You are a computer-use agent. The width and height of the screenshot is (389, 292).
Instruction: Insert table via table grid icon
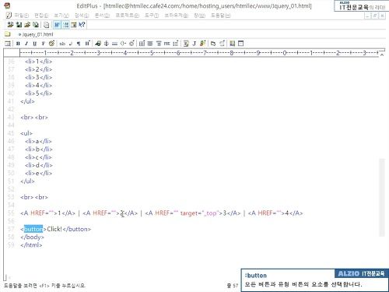(142, 44)
